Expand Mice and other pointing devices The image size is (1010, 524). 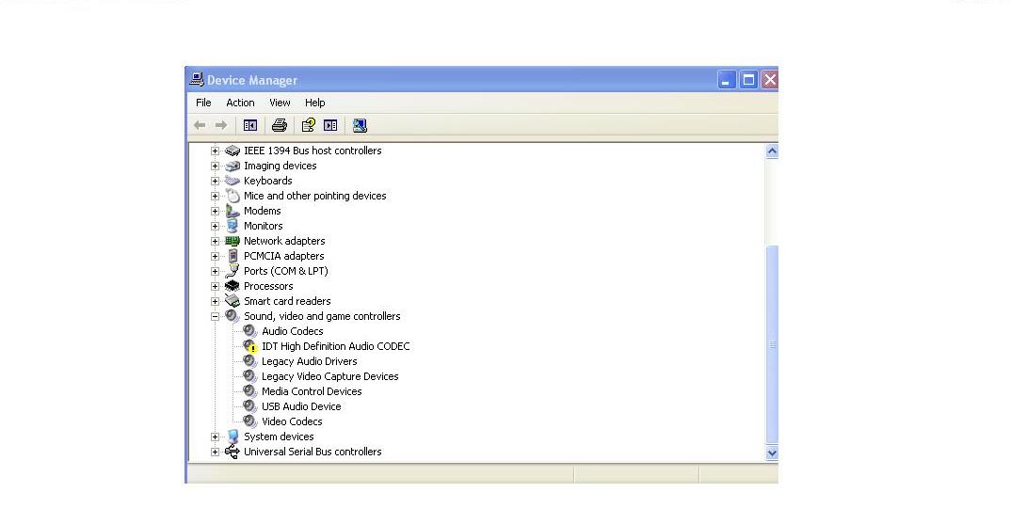point(216,196)
